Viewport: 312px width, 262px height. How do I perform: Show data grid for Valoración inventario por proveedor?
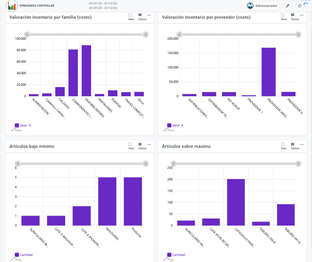pyautogui.click(x=294, y=17)
